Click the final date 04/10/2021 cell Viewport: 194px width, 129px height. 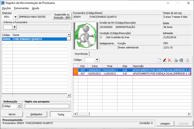(x=110, y=70)
